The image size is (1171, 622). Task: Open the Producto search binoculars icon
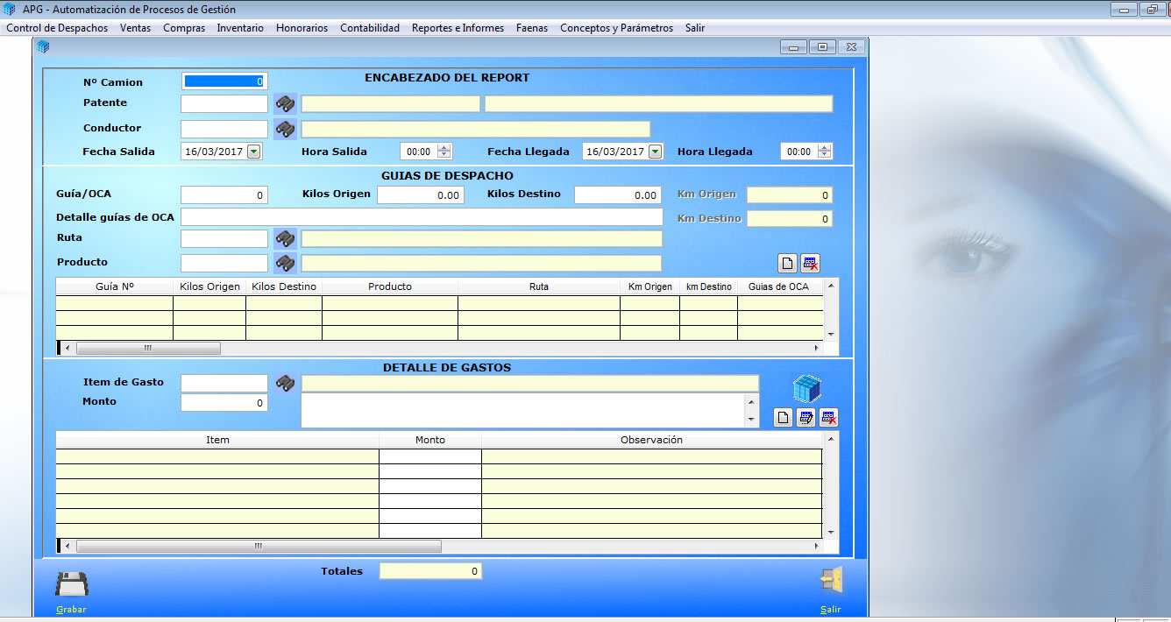click(x=285, y=263)
